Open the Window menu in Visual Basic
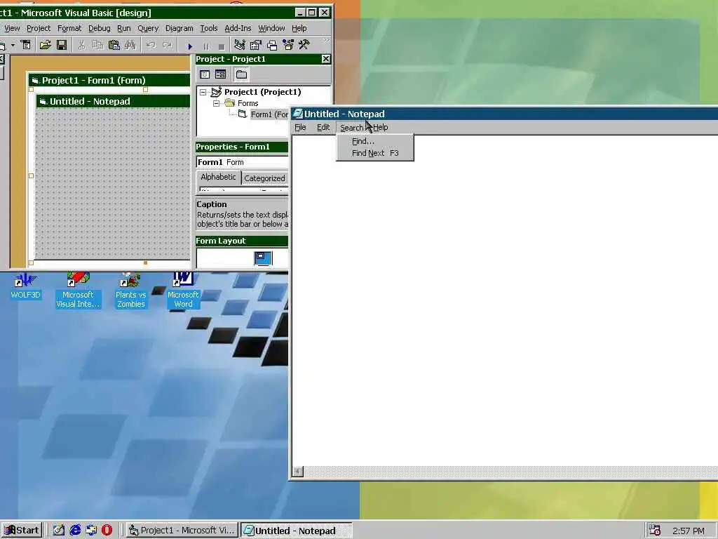The width and height of the screenshot is (718, 539). 271,28
